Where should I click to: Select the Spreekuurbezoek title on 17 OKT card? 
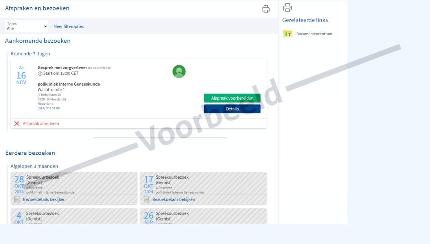[172, 177]
